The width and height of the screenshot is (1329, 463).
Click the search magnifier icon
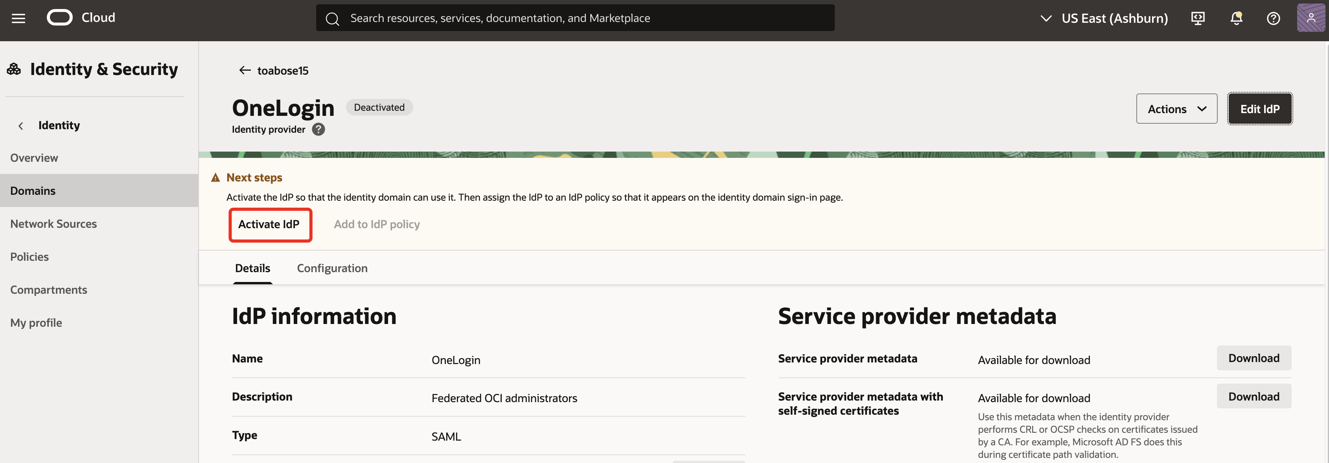[x=332, y=18]
